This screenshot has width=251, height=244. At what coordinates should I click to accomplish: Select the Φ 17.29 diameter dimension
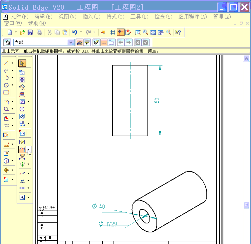pos(108,224)
